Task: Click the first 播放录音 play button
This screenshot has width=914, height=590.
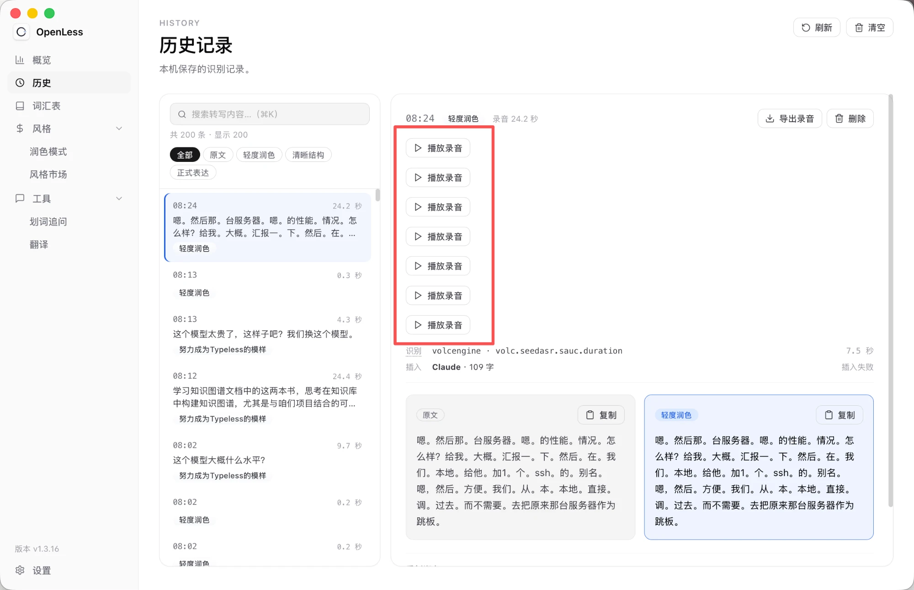Action: tap(438, 148)
